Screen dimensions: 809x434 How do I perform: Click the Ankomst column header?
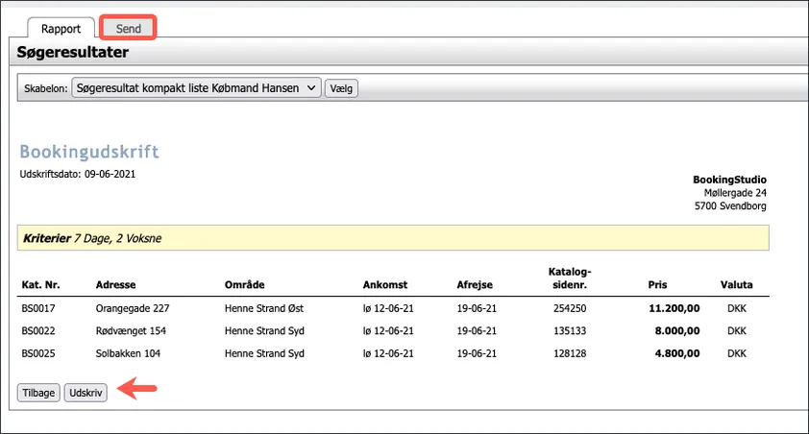(385, 285)
